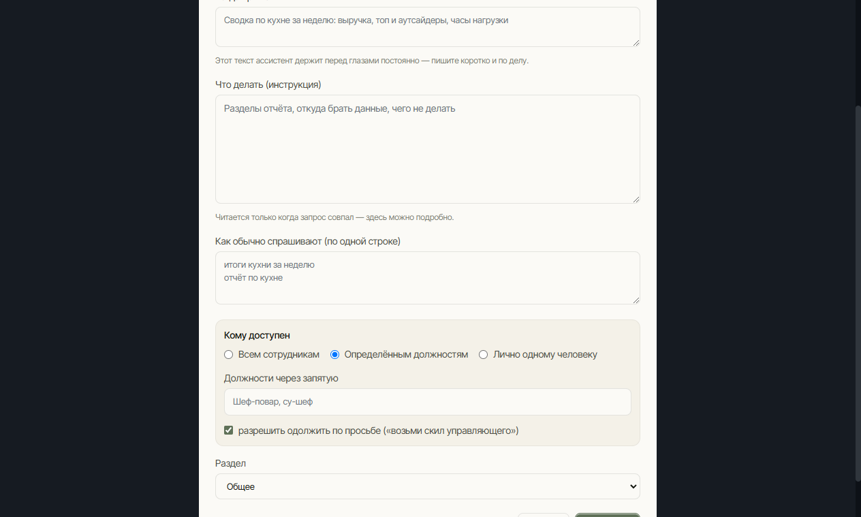This screenshot has width=861, height=517.
Task: Click the page's vertical scrollbar thumb
Action: (x=858, y=294)
